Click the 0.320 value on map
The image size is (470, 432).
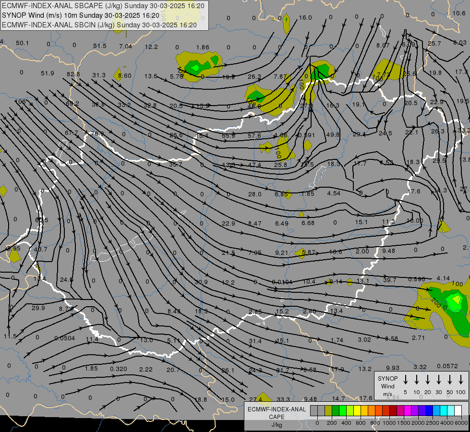tap(119, 369)
